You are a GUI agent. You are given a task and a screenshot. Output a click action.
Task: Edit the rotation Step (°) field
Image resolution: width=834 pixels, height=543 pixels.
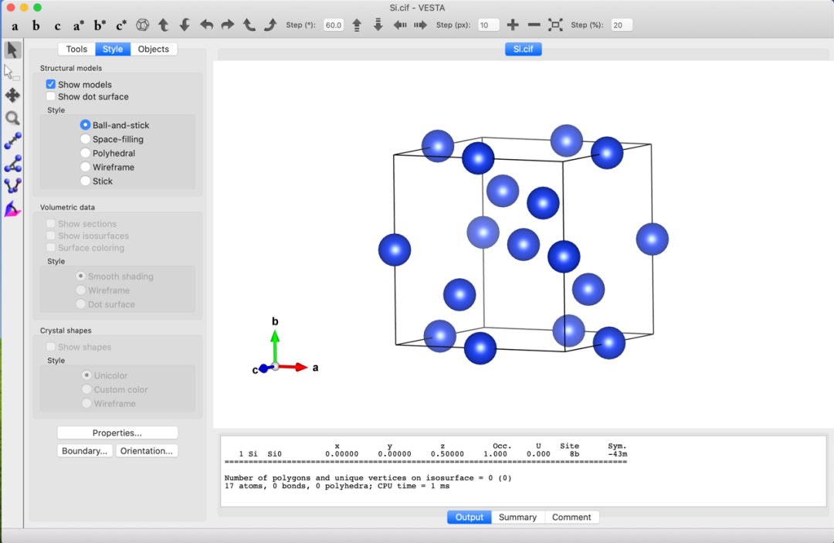[x=334, y=25]
